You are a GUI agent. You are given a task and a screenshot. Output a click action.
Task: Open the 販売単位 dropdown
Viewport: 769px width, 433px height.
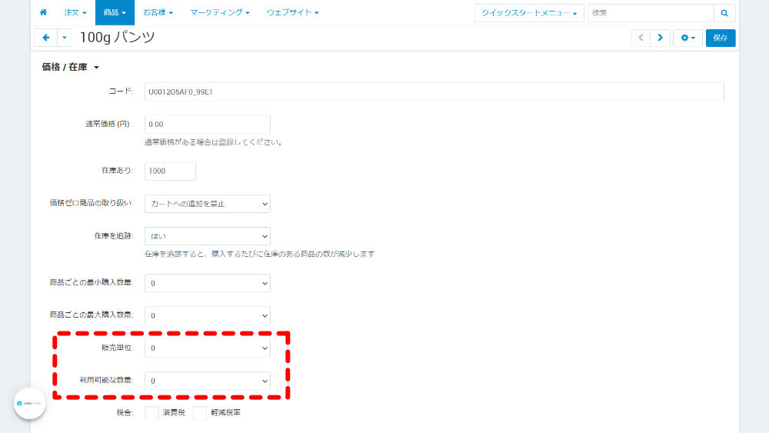[208, 348]
